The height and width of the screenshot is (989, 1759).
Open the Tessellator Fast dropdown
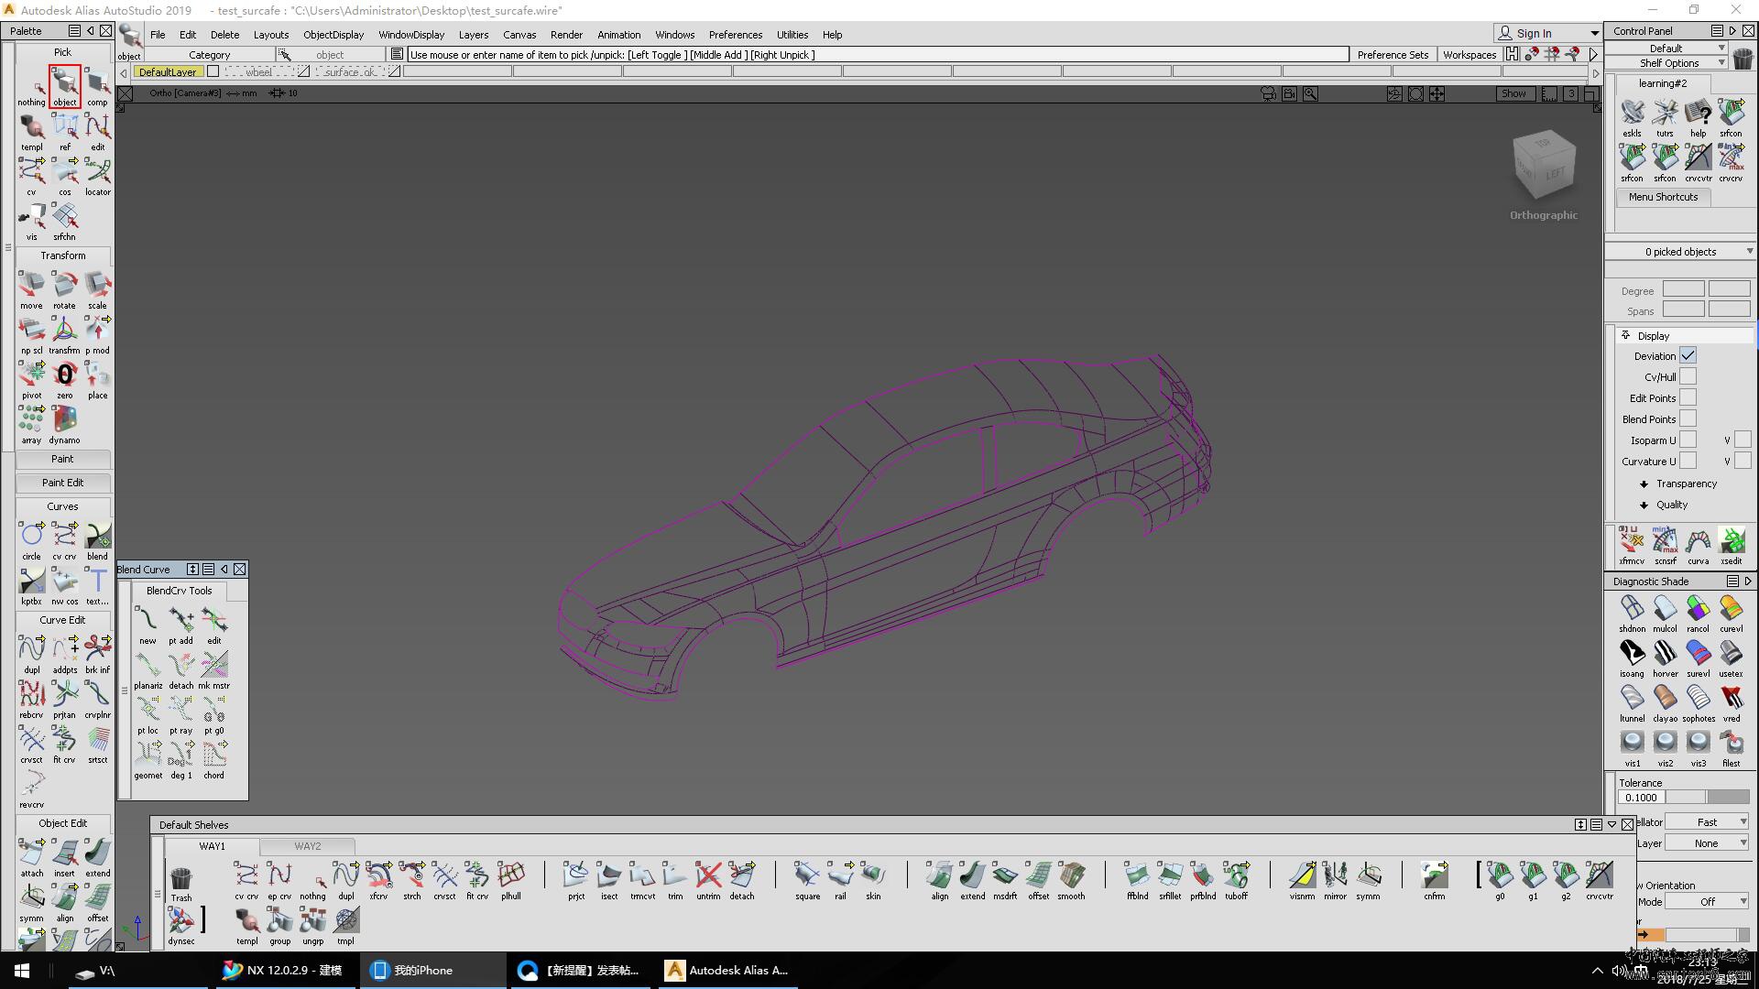pyautogui.click(x=1707, y=822)
